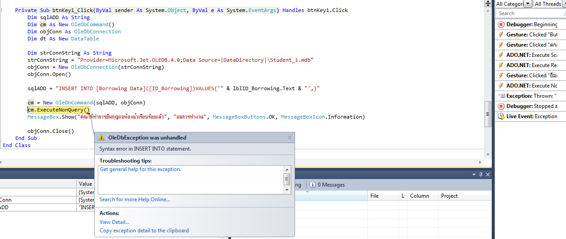Click the Debugger Beginning event stop icon

pos(501,24)
